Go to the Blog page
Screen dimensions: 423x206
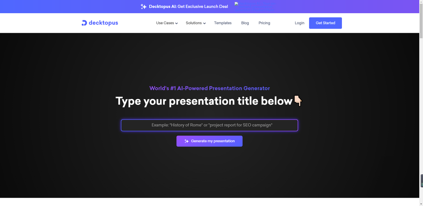coord(245,23)
